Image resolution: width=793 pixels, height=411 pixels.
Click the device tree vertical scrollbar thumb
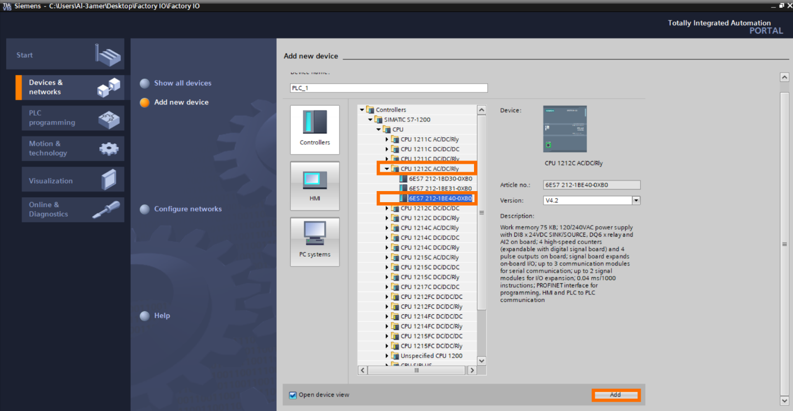click(x=482, y=212)
